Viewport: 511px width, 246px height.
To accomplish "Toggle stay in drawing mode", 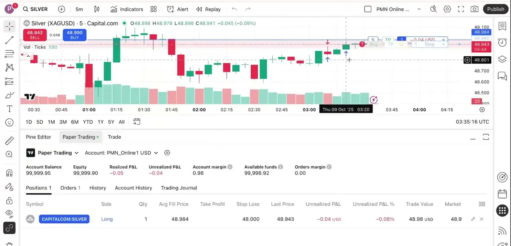I will point(10,187).
